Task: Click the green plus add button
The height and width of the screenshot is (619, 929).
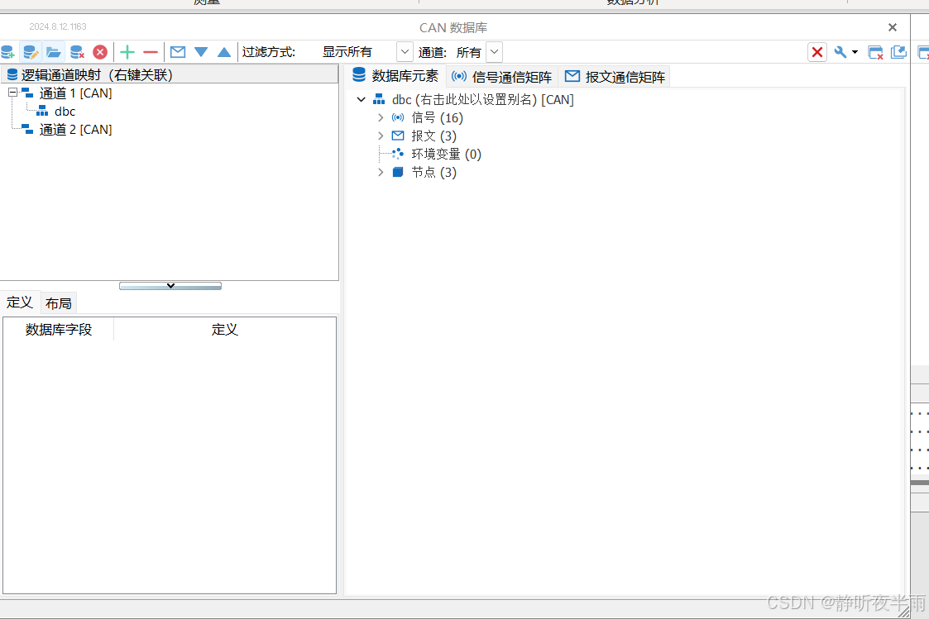Action: tap(127, 52)
